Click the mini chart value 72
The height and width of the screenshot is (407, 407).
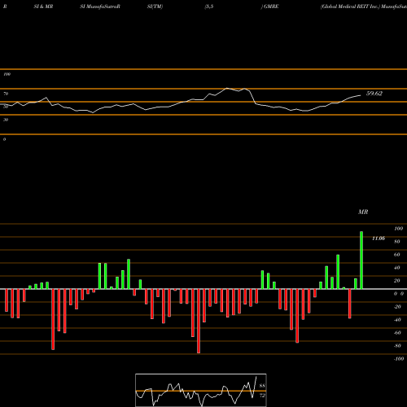tap(262, 396)
